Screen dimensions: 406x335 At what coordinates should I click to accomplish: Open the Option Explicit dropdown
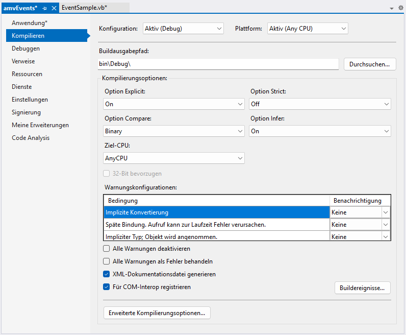174,104
